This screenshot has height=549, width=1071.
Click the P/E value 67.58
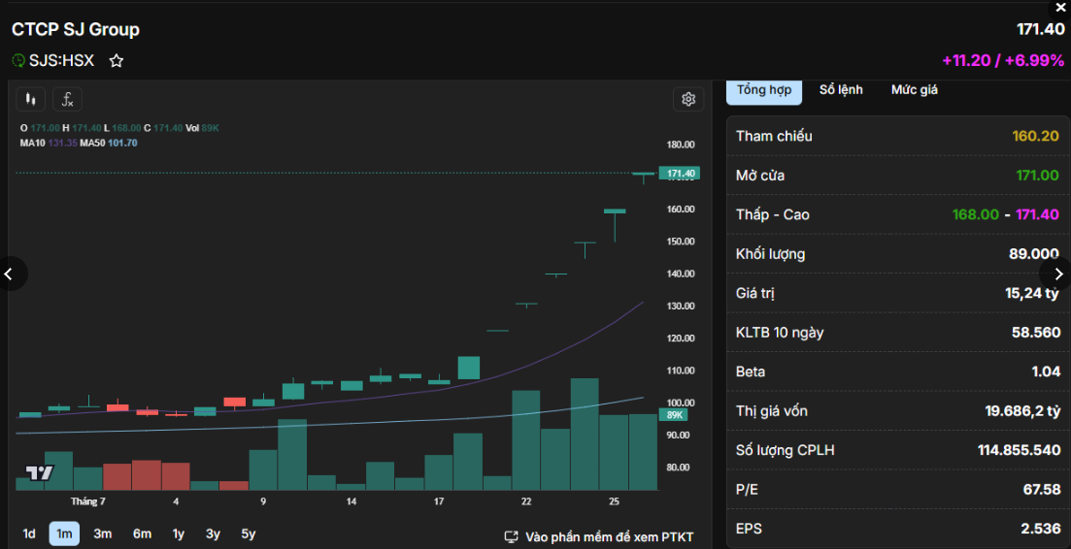(1042, 490)
